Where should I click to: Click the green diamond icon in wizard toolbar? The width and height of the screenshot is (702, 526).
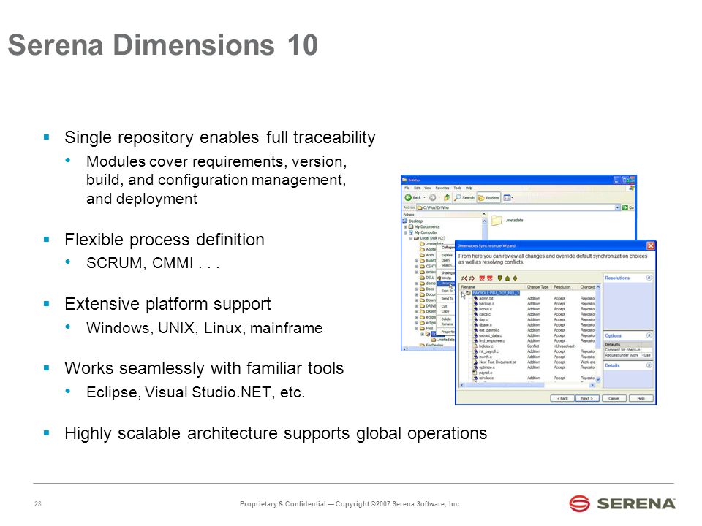[515, 278]
